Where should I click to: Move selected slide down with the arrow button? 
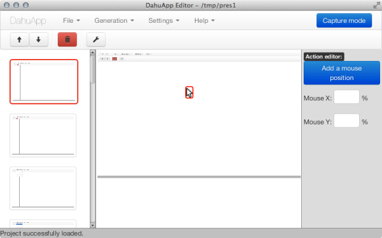[38, 39]
